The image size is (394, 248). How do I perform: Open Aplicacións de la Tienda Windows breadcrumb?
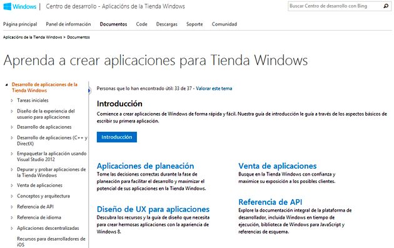pos(33,37)
